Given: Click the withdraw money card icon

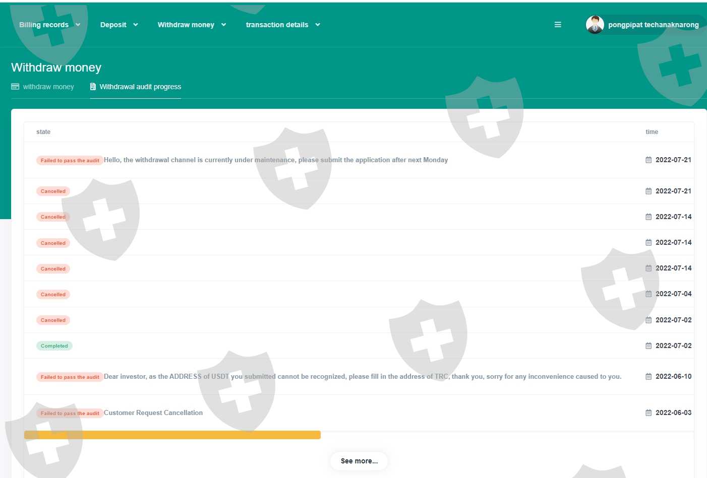Looking at the screenshot, I should click(x=15, y=87).
